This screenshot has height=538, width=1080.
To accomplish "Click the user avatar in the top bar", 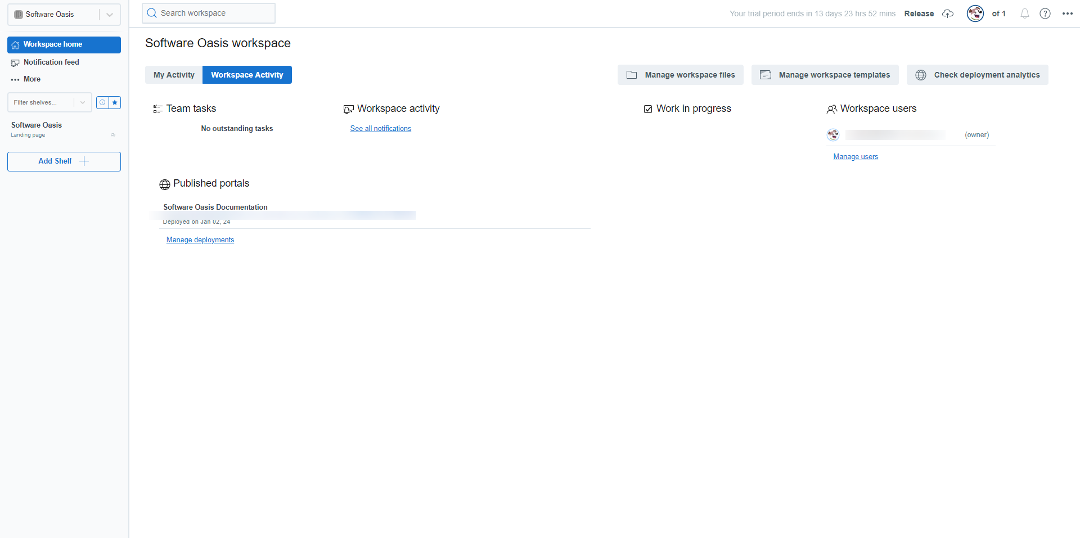I will point(975,13).
